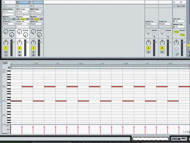Click track 2 pan knob
Screen dimensions: 190x143
(x=20, y=43)
